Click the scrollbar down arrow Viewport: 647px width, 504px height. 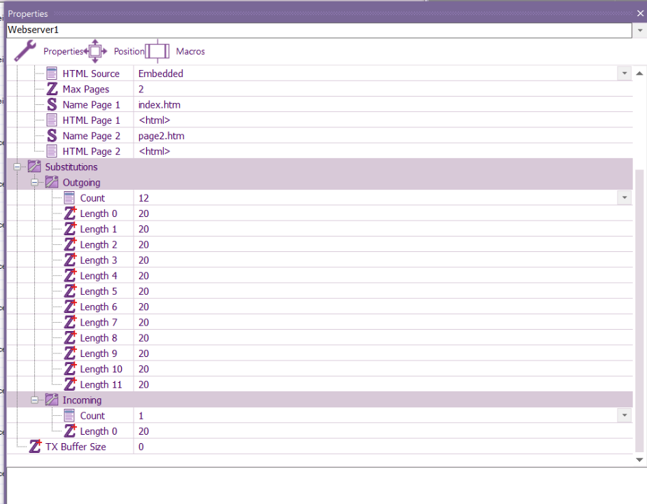639,460
